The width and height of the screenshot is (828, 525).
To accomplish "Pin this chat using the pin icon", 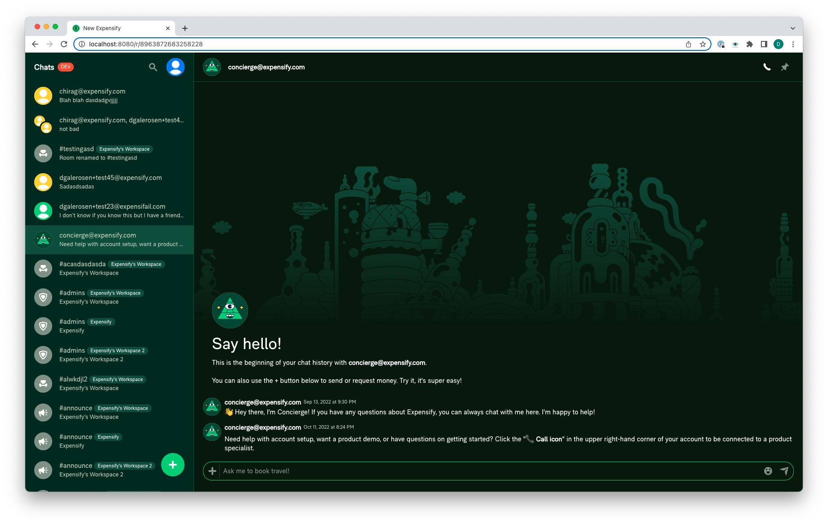I will [785, 67].
